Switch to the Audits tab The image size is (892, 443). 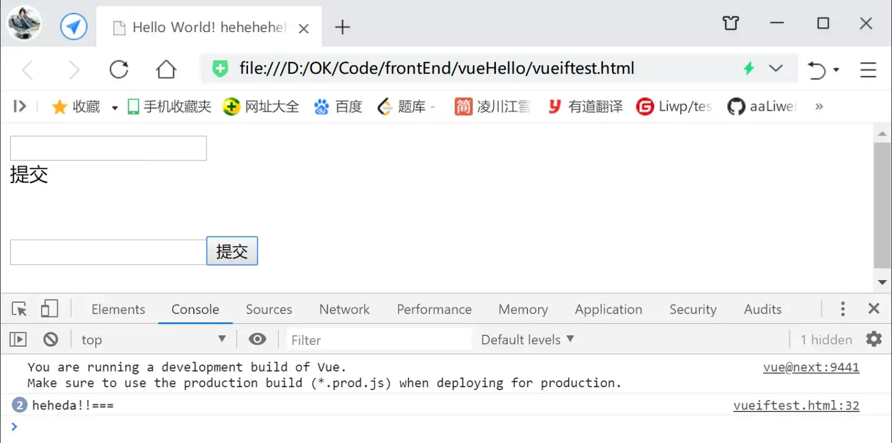[762, 309]
